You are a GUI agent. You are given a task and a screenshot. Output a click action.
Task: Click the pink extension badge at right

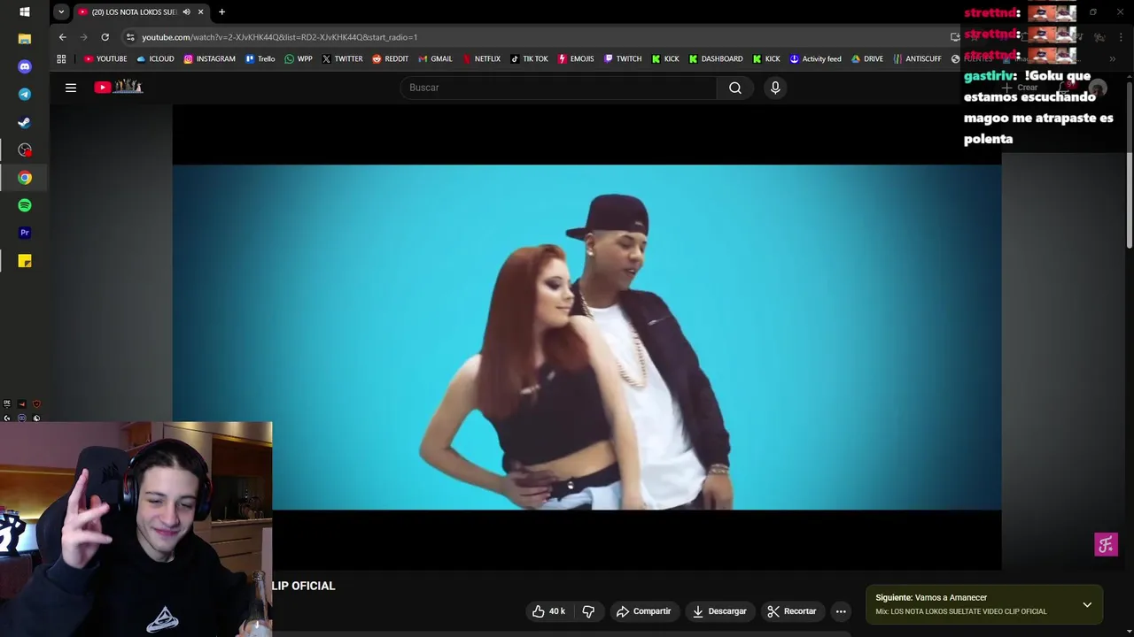coord(1106,545)
